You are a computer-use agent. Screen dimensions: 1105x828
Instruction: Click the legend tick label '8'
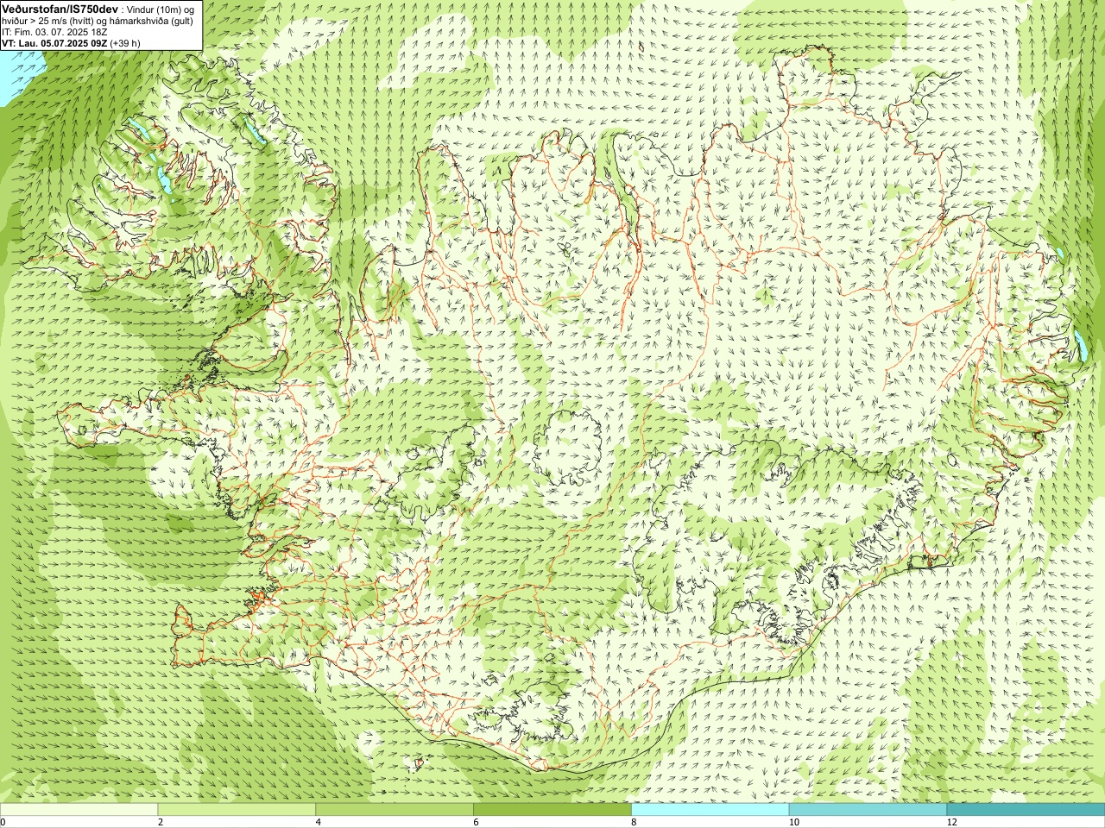(x=635, y=822)
